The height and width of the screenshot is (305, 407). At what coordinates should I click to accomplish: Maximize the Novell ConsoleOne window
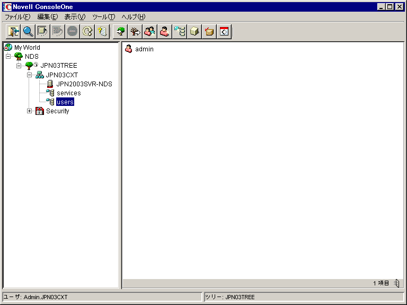coord(390,7)
